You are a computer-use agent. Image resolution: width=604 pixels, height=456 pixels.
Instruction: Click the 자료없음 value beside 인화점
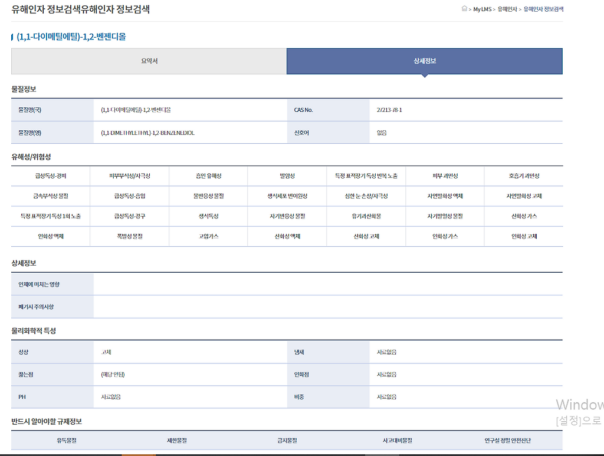[x=387, y=375]
